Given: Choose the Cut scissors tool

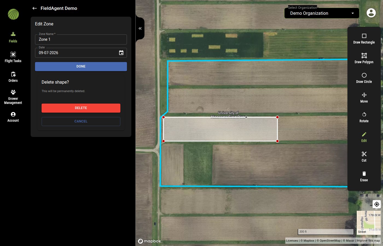Looking at the screenshot, I should (364, 157).
